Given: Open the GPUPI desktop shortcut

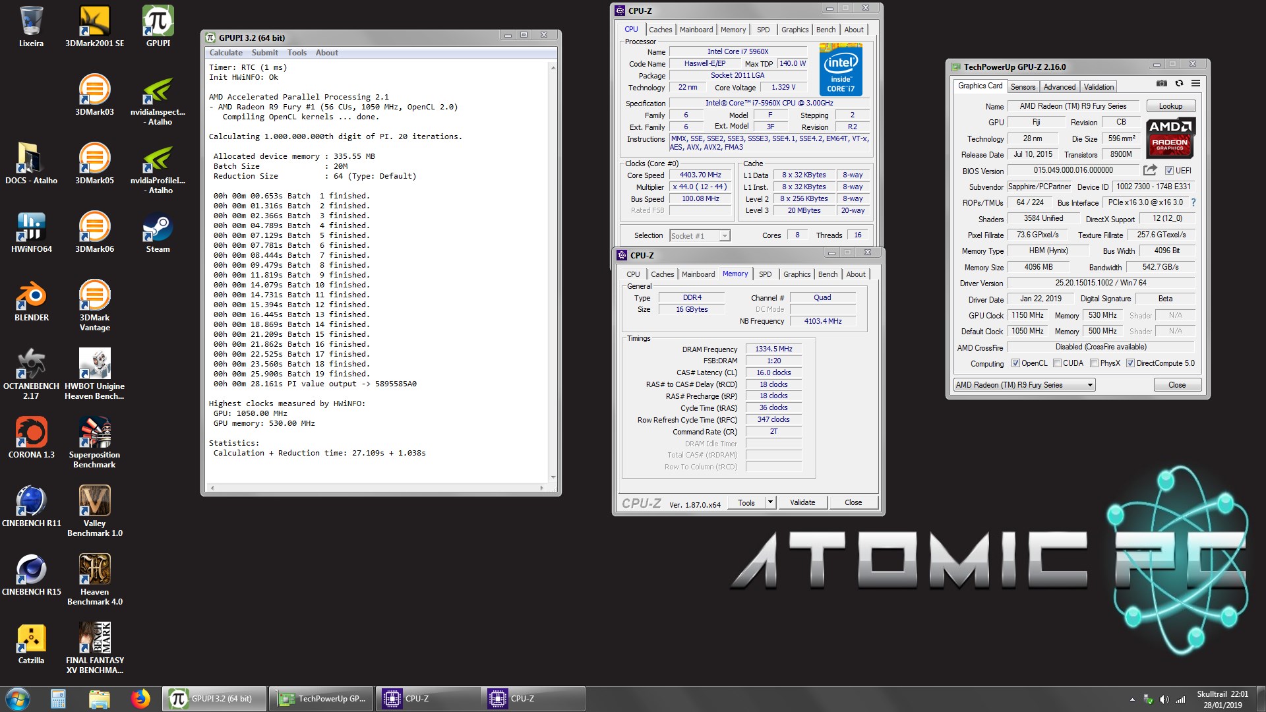Looking at the screenshot, I should point(158,26).
